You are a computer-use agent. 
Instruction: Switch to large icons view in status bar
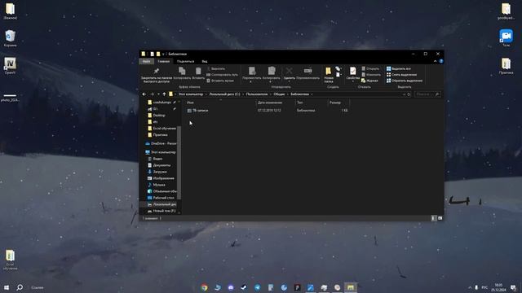pyautogui.click(x=440, y=218)
